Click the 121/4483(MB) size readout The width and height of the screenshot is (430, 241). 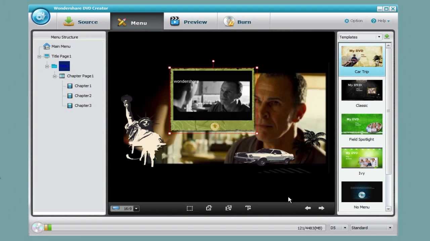tap(310, 228)
